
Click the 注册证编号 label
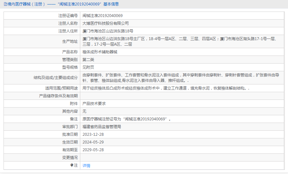click(x=68, y=16)
